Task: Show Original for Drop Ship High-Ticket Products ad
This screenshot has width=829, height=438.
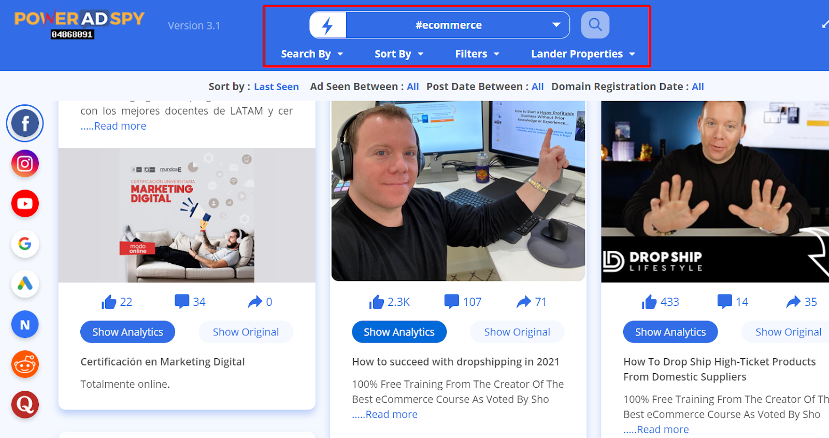Action: click(x=785, y=332)
